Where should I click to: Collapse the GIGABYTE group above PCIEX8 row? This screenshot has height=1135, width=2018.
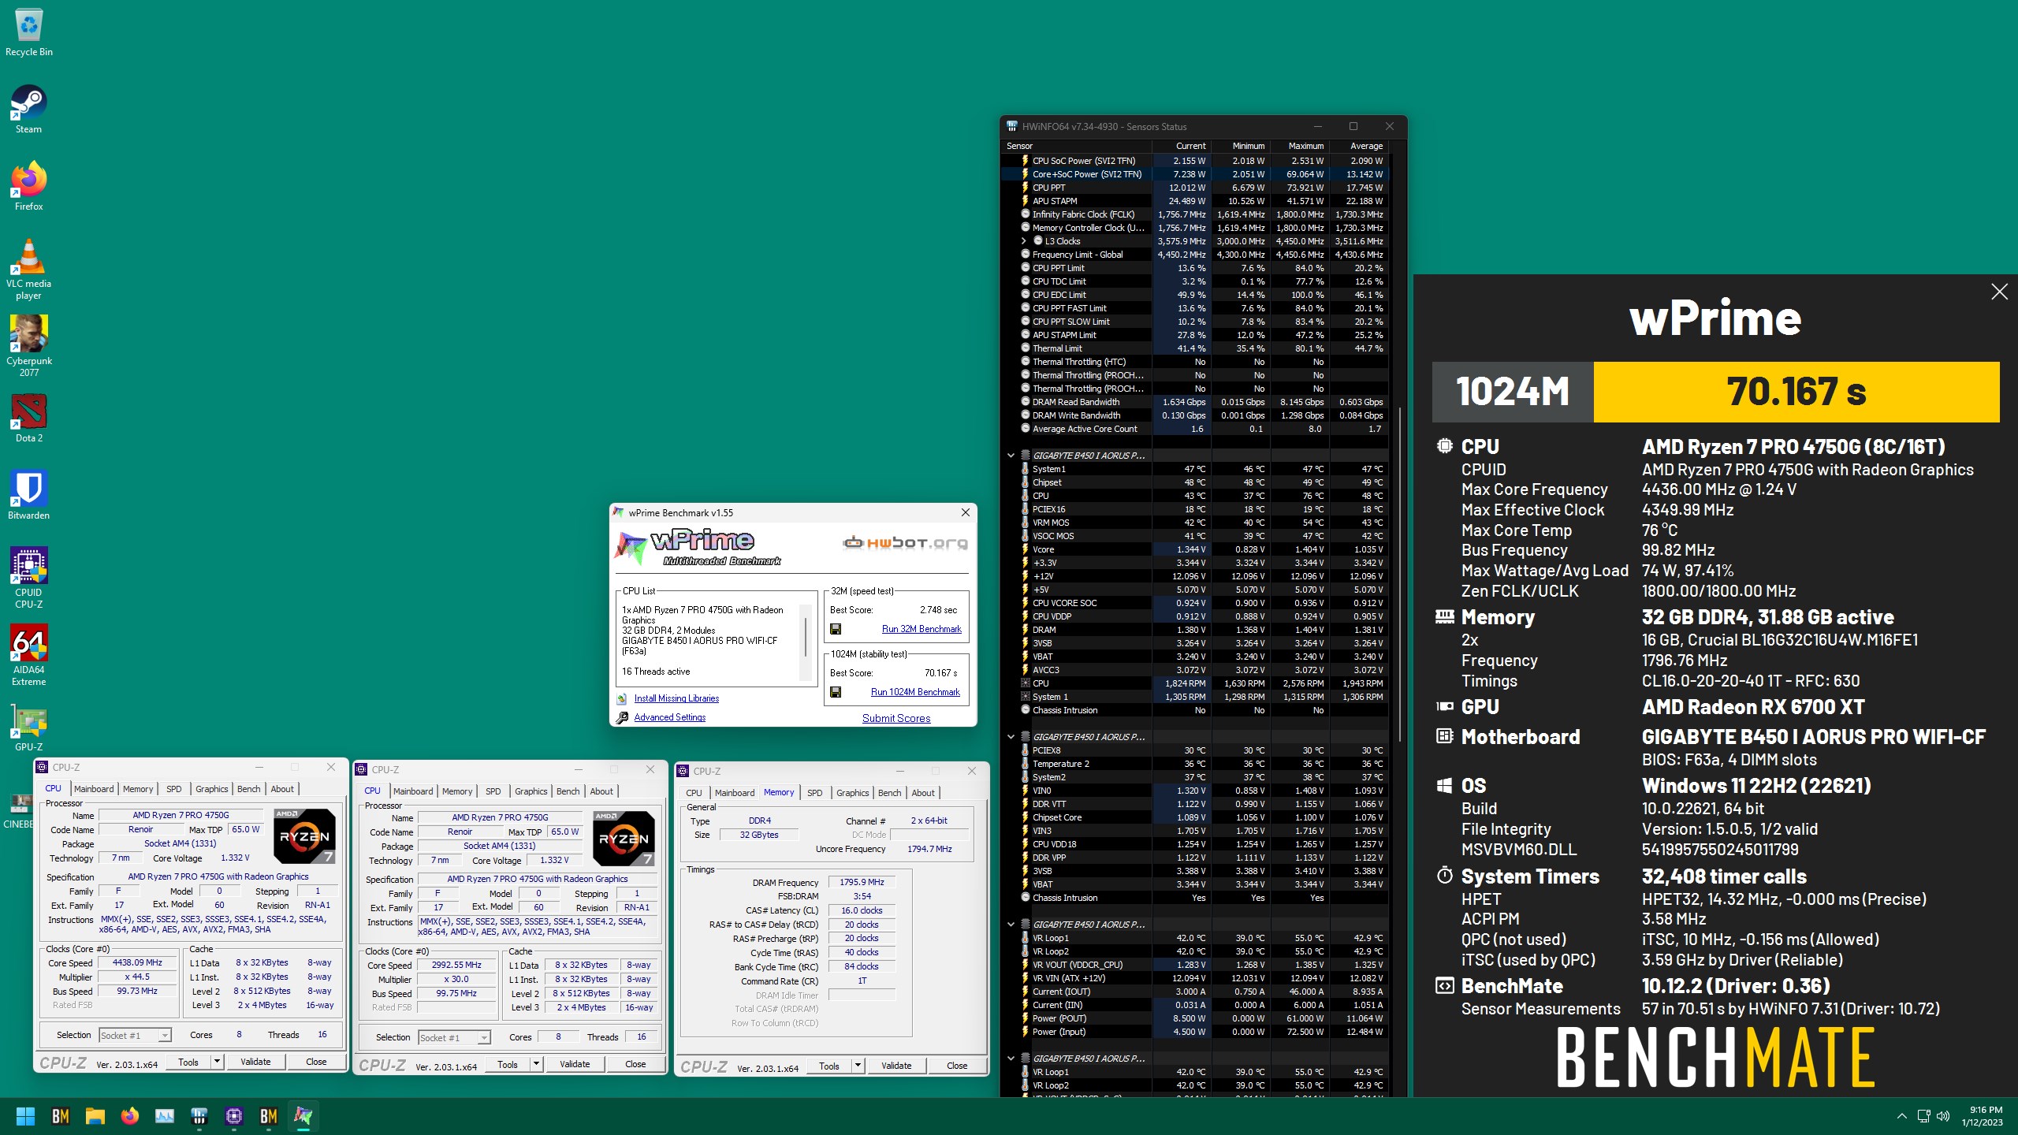(1011, 737)
